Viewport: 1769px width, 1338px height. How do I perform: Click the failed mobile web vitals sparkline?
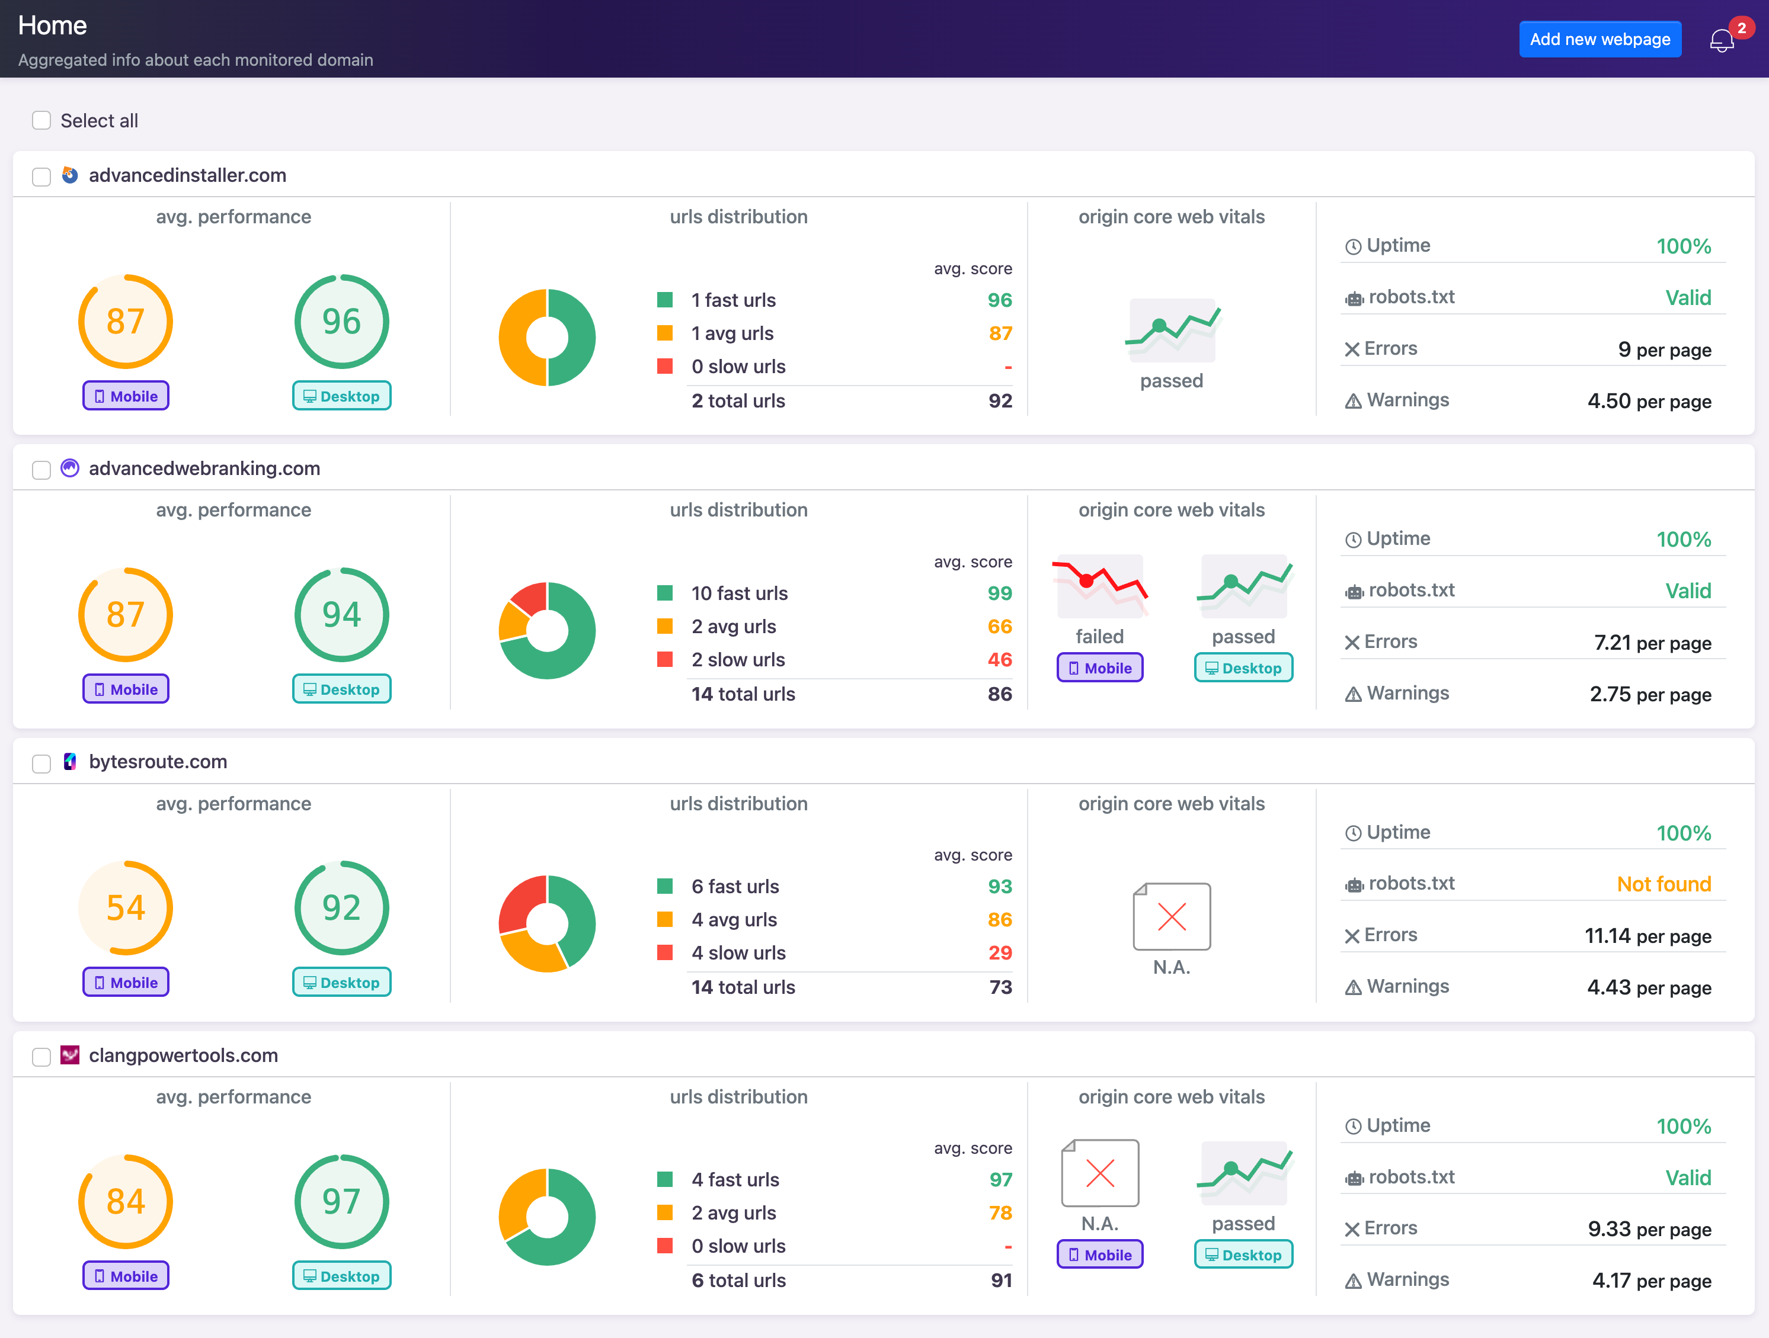coord(1100,586)
